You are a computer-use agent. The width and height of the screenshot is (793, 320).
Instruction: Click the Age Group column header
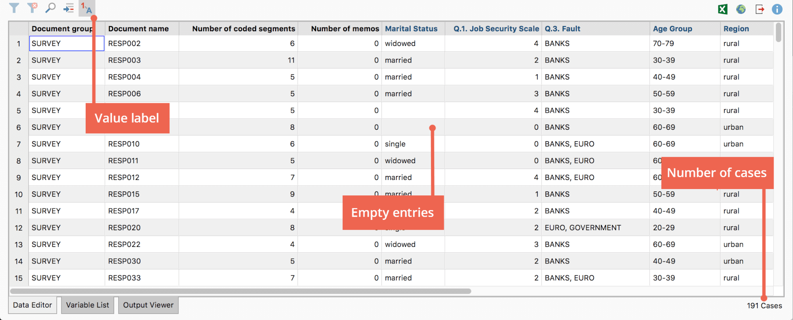tap(685, 28)
